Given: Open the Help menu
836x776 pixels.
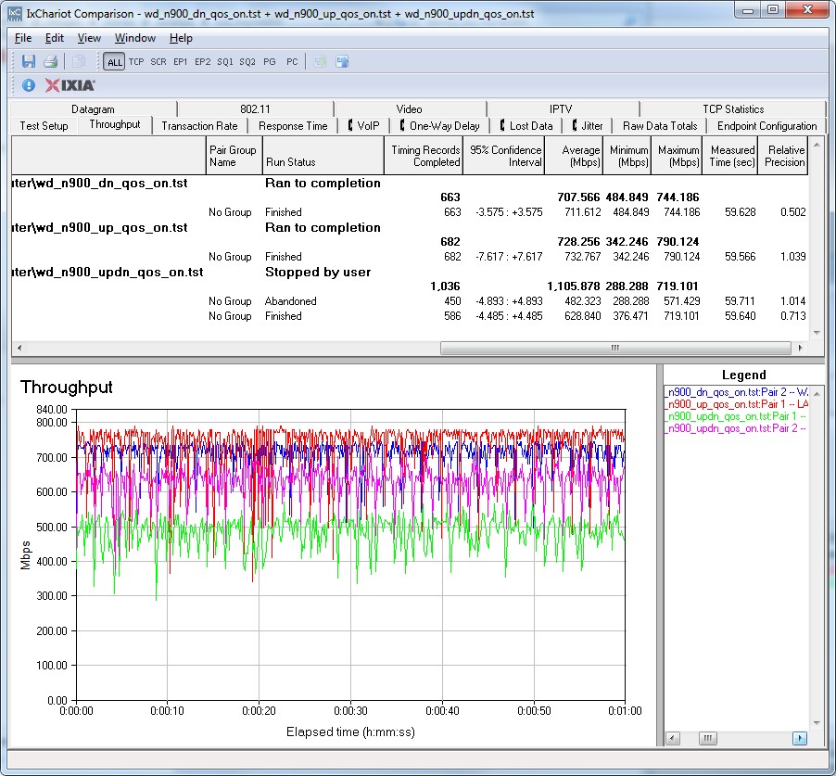Looking at the screenshot, I should point(181,38).
